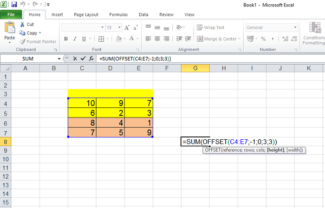Switch to the Page Layout tab
This screenshot has width=325, height=208.
point(86,15)
